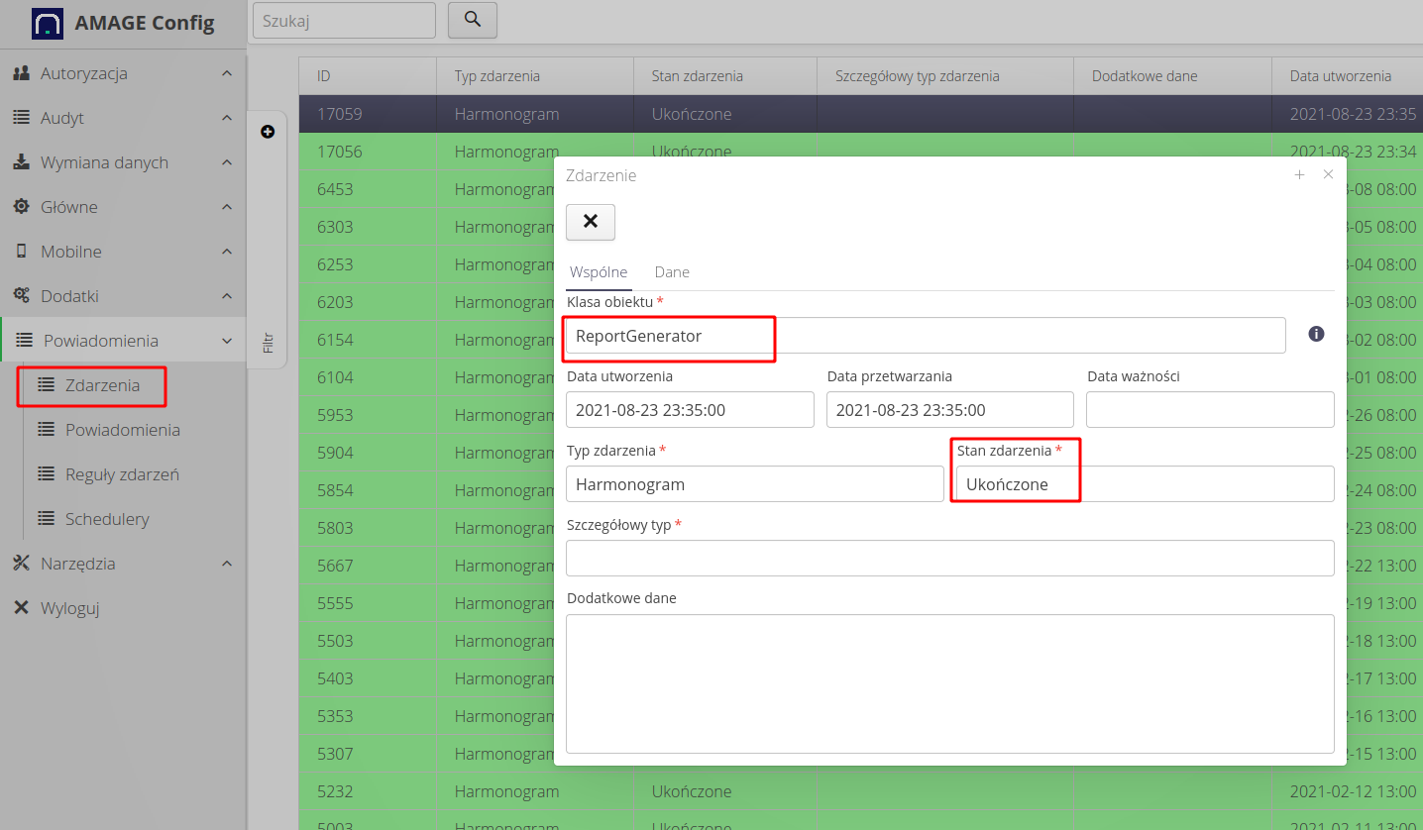Click the AMAGE Config logo icon

point(47,22)
